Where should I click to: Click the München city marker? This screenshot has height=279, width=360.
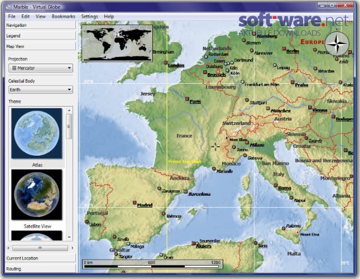tap(268, 108)
